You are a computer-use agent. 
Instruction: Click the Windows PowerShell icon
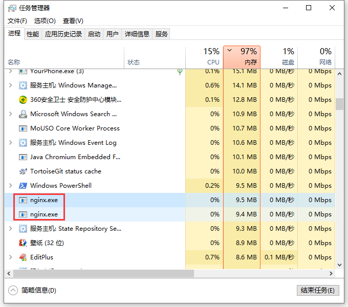[23, 186]
